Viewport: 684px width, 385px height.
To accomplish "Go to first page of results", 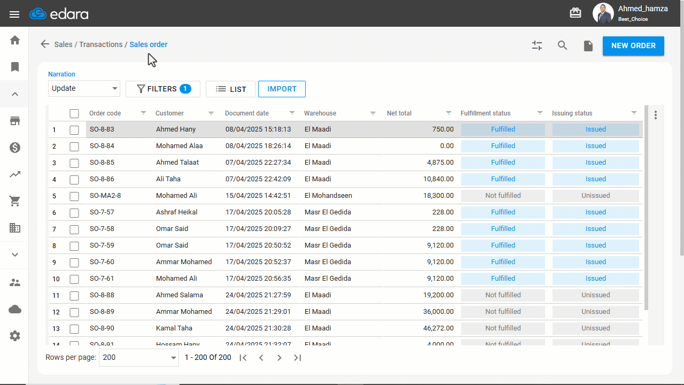I will click(243, 358).
